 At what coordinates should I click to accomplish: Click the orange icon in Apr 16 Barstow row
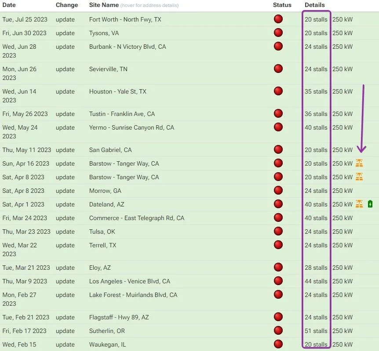coord(359,163)
